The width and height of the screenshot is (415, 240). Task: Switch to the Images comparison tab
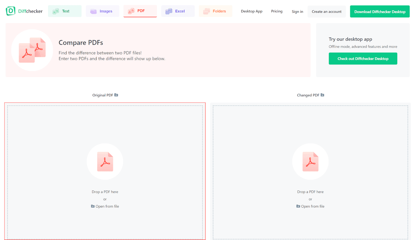(x=102, y=11)
